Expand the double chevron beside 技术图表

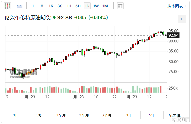[x=186, y=6]
